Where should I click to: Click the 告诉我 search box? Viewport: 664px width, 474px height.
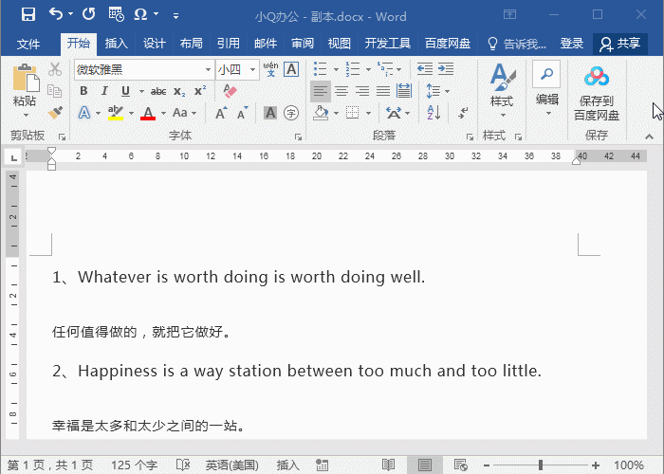(x=518, y=44)
